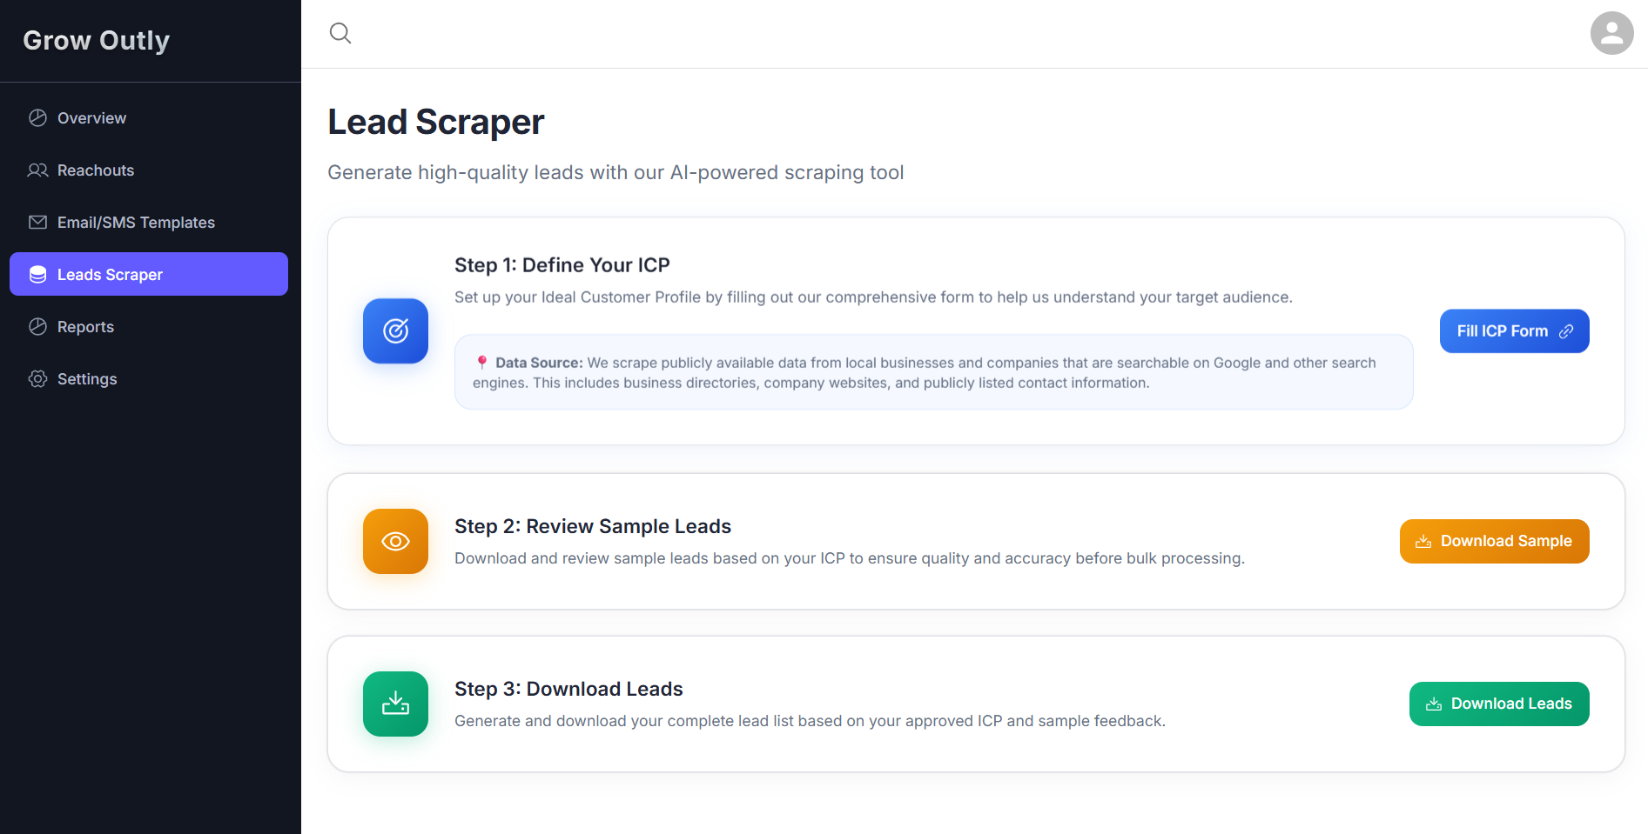Image resolution: width=1648 pixels, height=834 pixels.
Task: Open Settings from sidebar
Action: pyautogui.click(x=87, y=379)
